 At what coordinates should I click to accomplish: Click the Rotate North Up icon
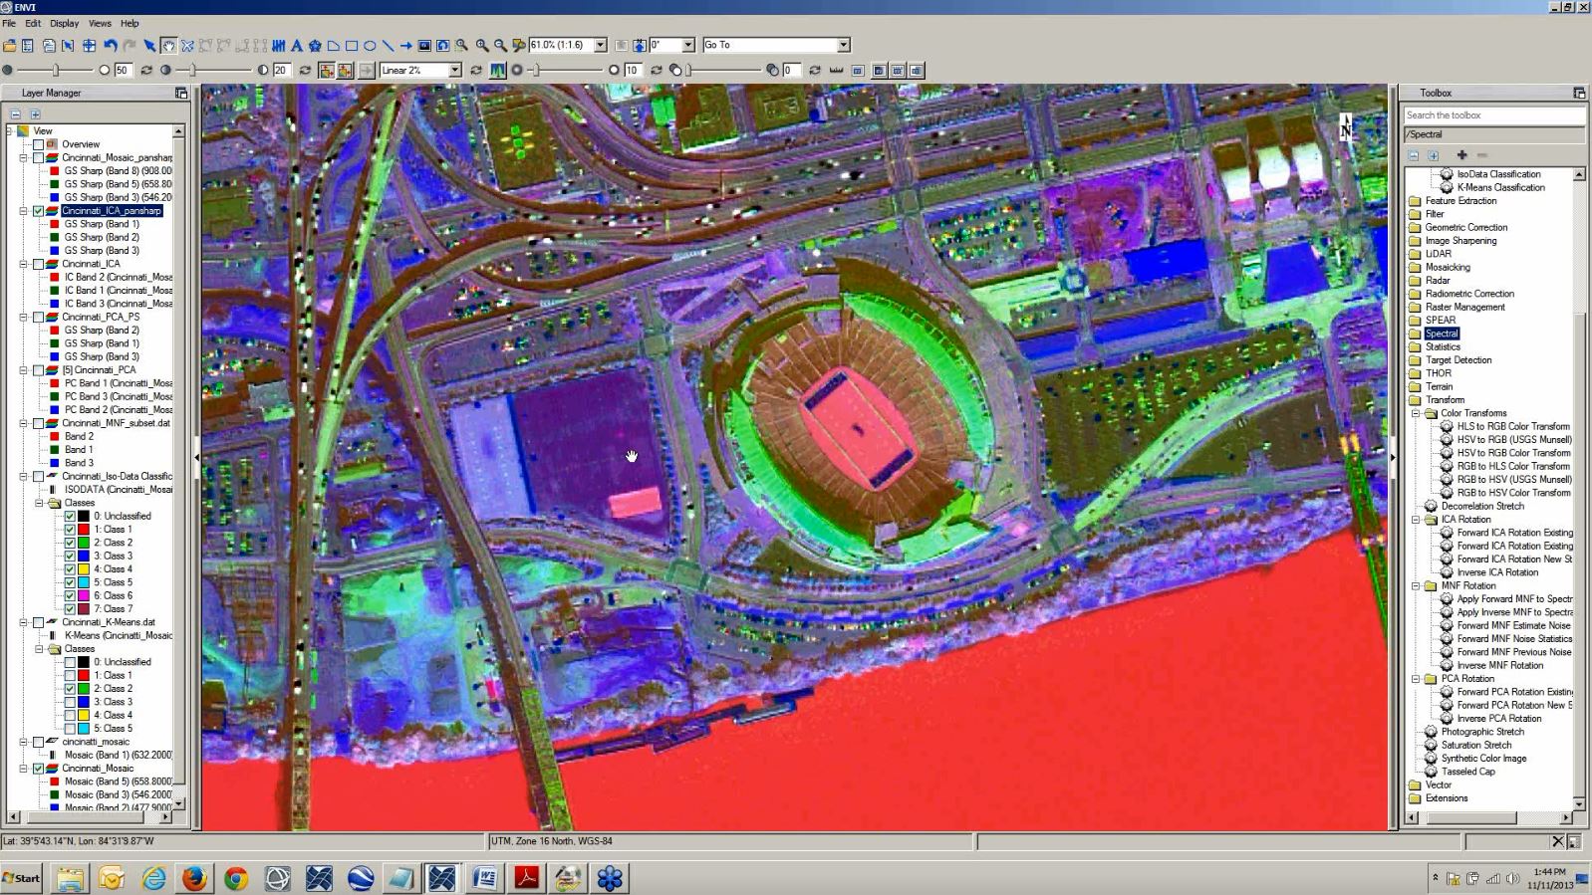point(639,46)
